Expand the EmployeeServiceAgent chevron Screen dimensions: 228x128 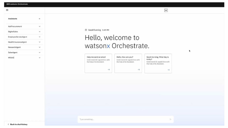(x=40, y=37)
